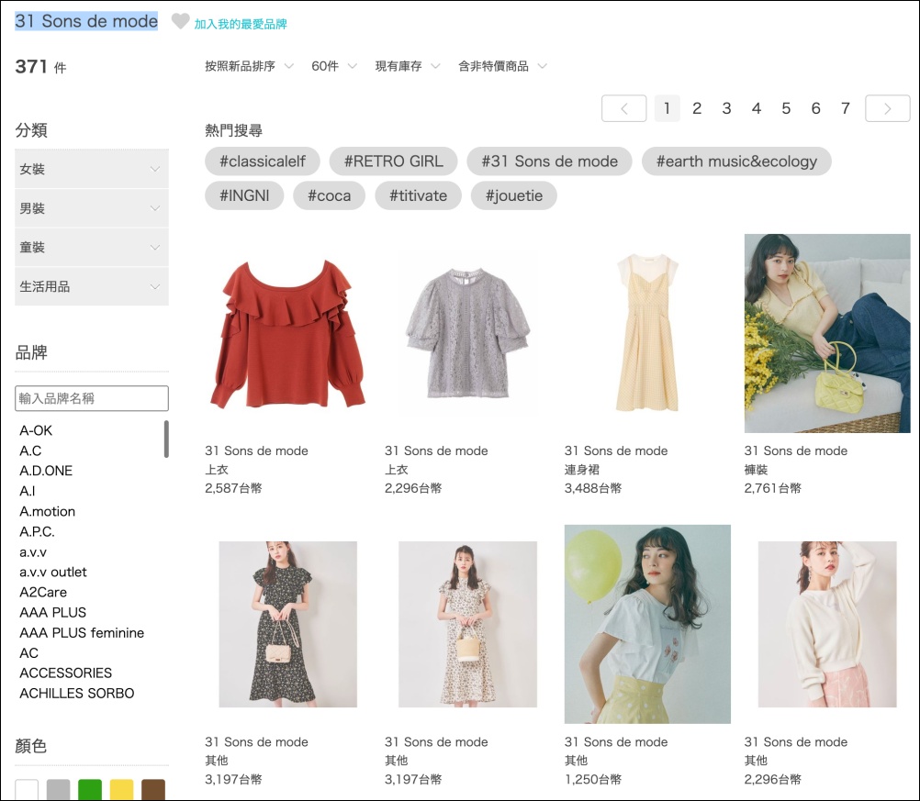Select brand a.v.v outlet in list
This screenshot has width=920, height=801.
point(53,573)
